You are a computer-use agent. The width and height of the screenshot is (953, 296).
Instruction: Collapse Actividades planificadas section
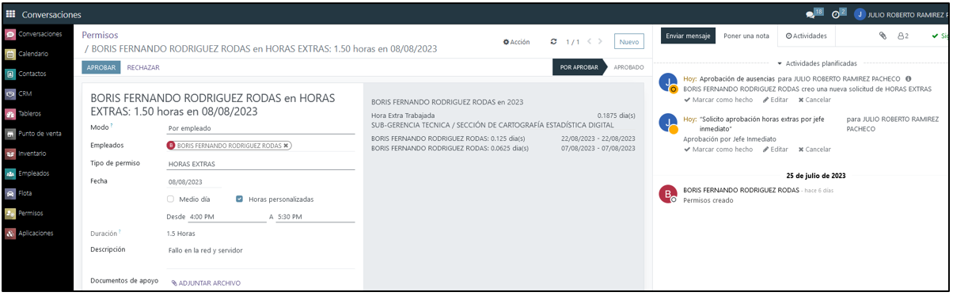(817, 63)
